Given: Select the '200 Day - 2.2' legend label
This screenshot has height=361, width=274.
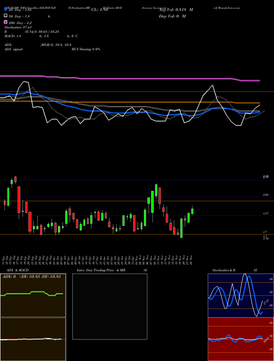Looking at the screenshot, I should 20,23.
